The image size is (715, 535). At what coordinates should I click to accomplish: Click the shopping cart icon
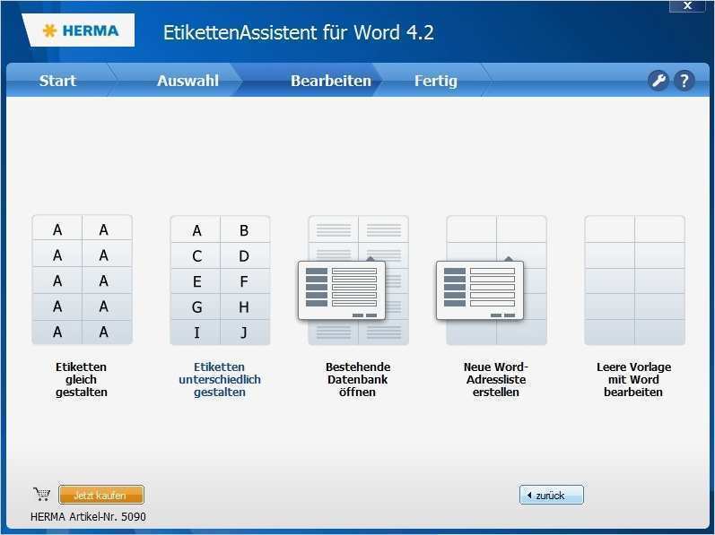pos(42,495)
